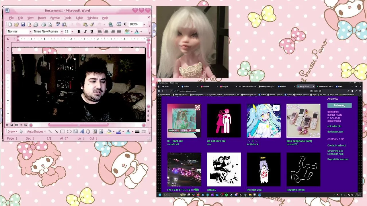Image resolution: width=367 pixels, height=206 pixels.
Task: Expand the Fill Color dropdown arrow
Action: [x=114, y=132]
